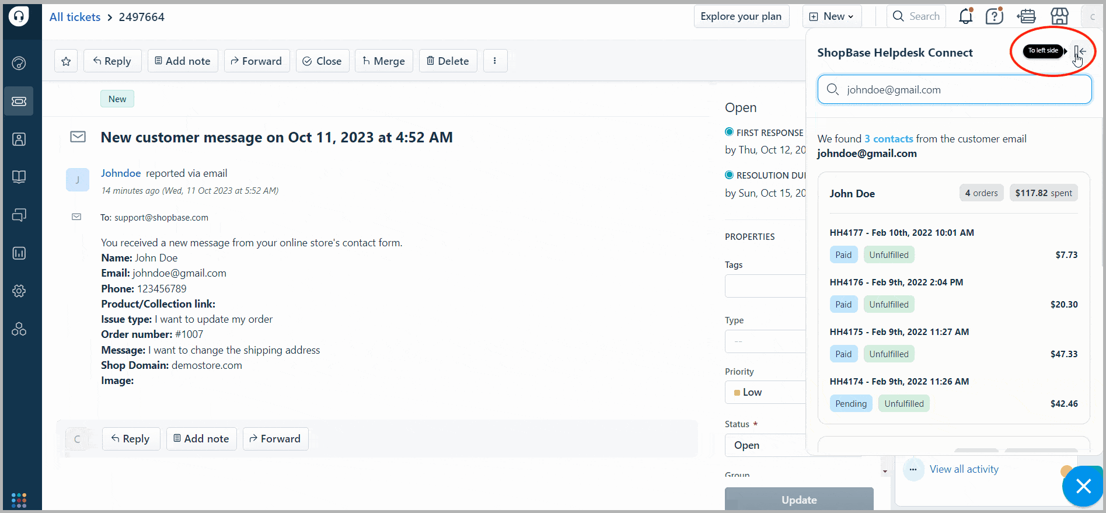Viewport: 1106px width, 513px height.
Task: Click the Merge button in toolbar
Action: [x=383, y=61]
